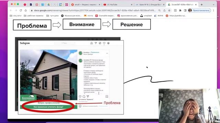The height and width of the screenshot is (123, 220).
Task: Open the pinned blue bars tab
Action: coord(43,4)
